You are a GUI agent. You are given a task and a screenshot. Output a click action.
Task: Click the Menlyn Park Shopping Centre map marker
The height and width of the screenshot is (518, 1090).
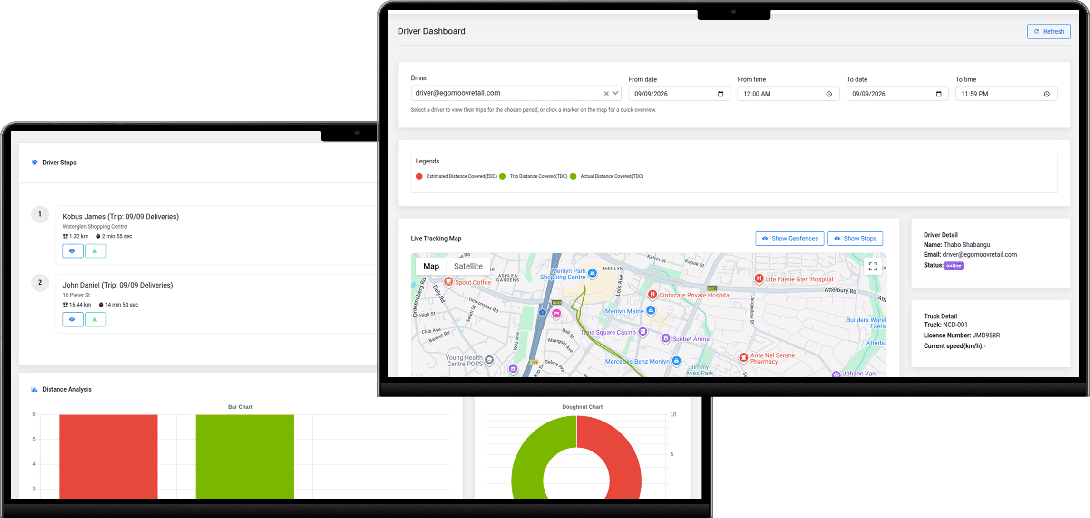[592, 273]
